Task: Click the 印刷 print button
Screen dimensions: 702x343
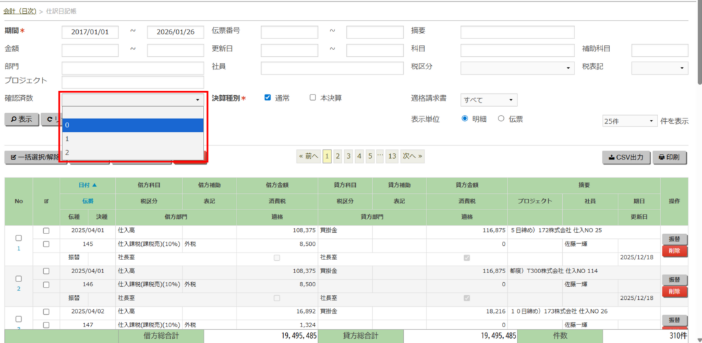Action: (668, 157)
